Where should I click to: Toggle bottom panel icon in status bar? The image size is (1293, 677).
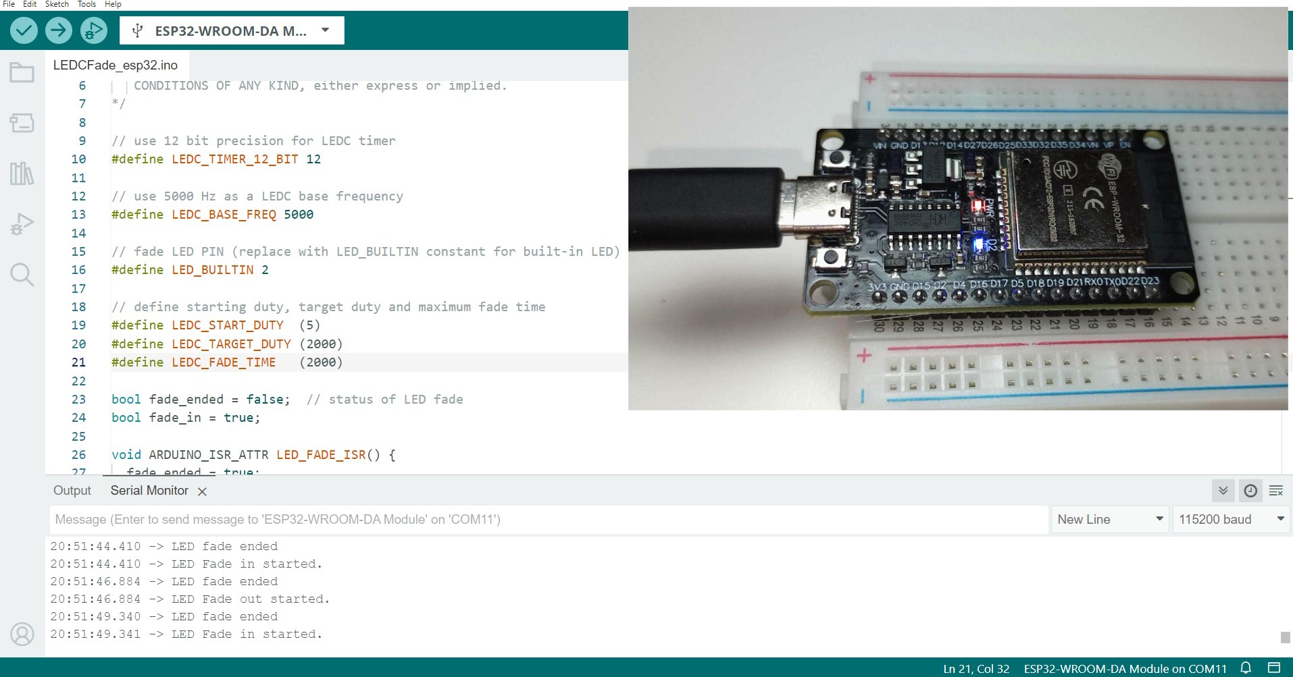(1274, 668)
